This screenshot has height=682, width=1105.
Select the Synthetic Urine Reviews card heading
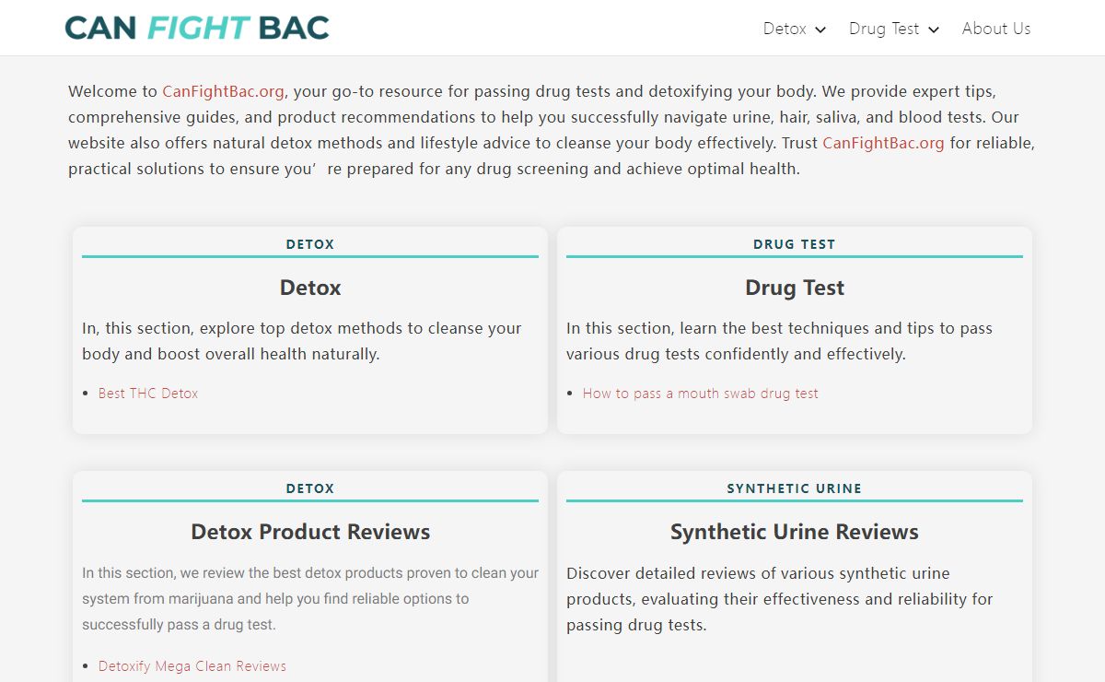[x=794, y=532]
